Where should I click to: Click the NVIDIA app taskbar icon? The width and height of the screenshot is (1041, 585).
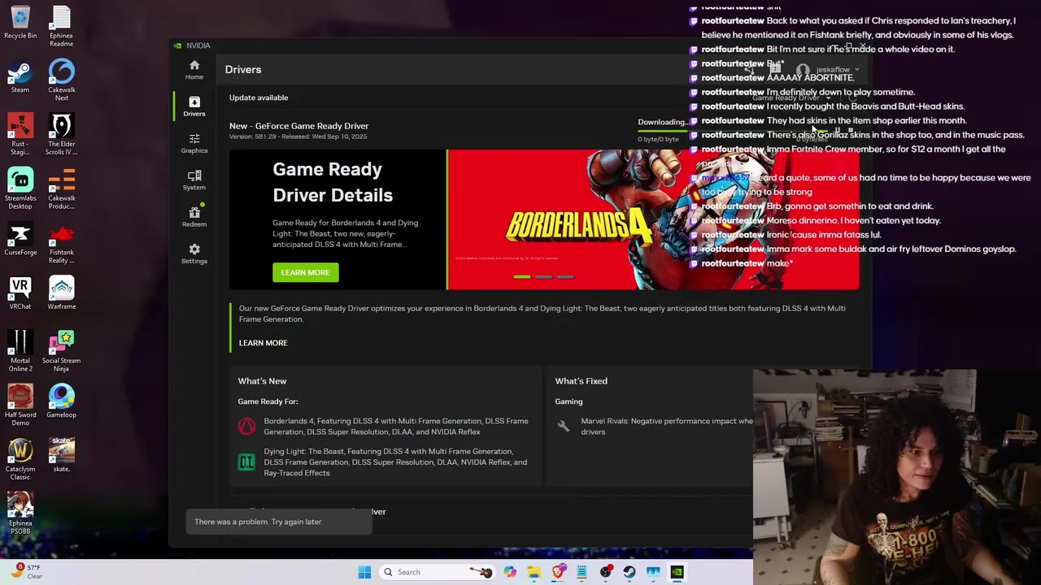pyautogui.click(x=677, y=572)
